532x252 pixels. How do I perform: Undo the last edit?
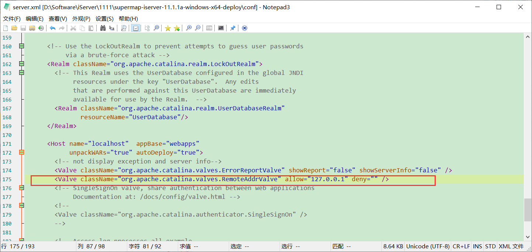coord(53,28)
